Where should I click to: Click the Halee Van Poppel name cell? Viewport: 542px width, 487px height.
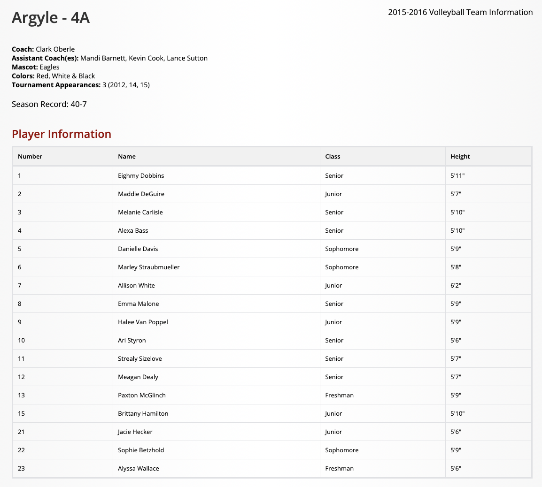pos(143,322)
